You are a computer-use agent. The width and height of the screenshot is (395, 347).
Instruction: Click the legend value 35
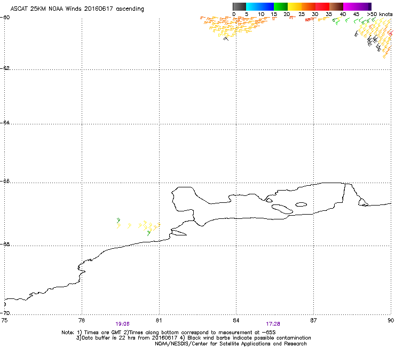(x=329, y=14)
